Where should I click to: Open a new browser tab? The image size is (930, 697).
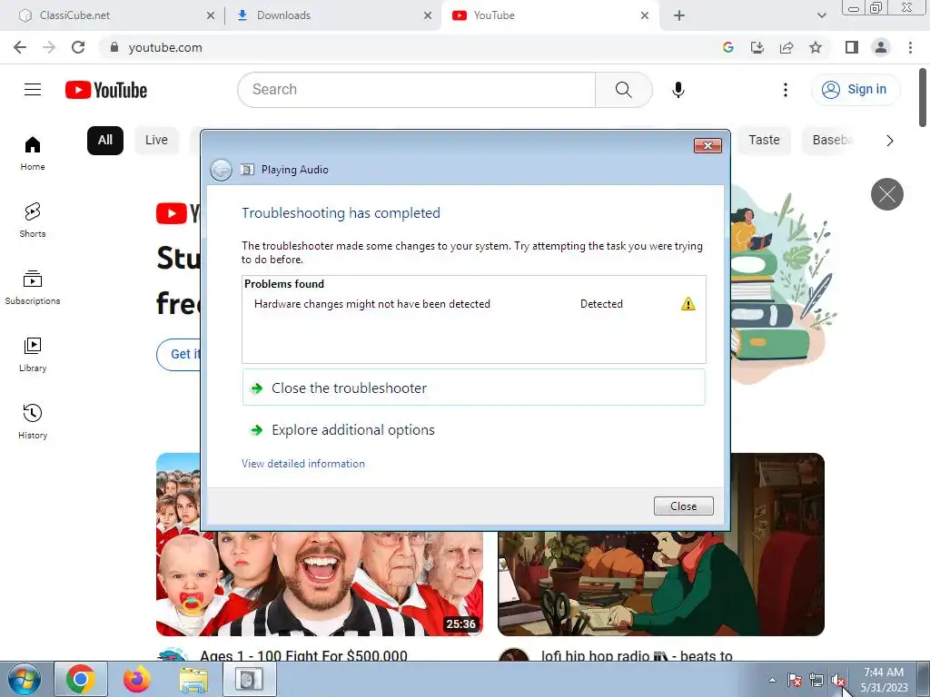(x=679, y=15)
